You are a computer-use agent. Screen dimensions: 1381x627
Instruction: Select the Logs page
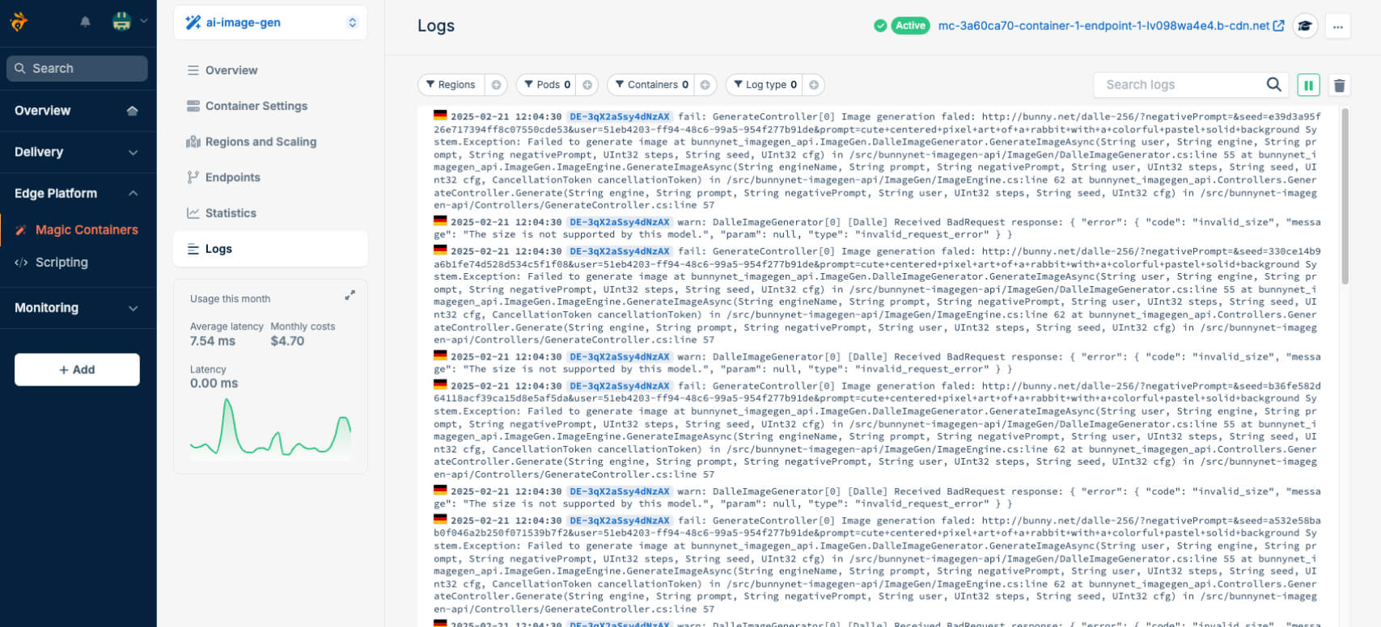(270, 249)
